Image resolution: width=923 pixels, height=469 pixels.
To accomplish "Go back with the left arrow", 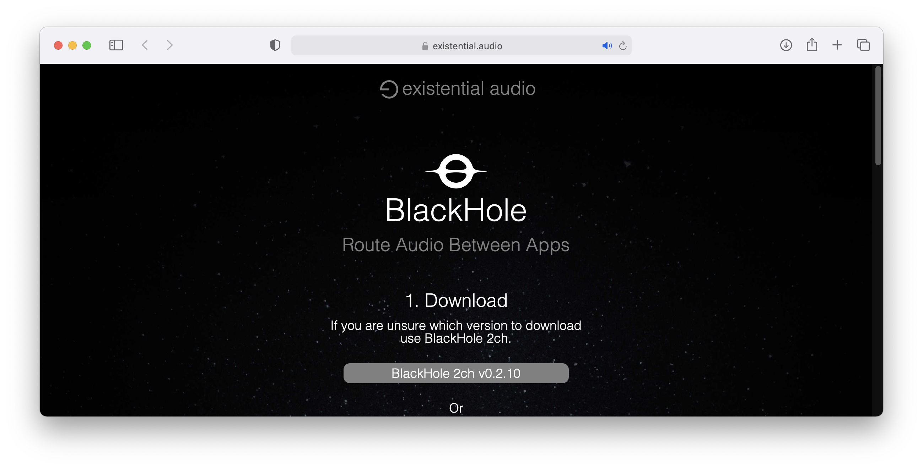I will point(145,45).
